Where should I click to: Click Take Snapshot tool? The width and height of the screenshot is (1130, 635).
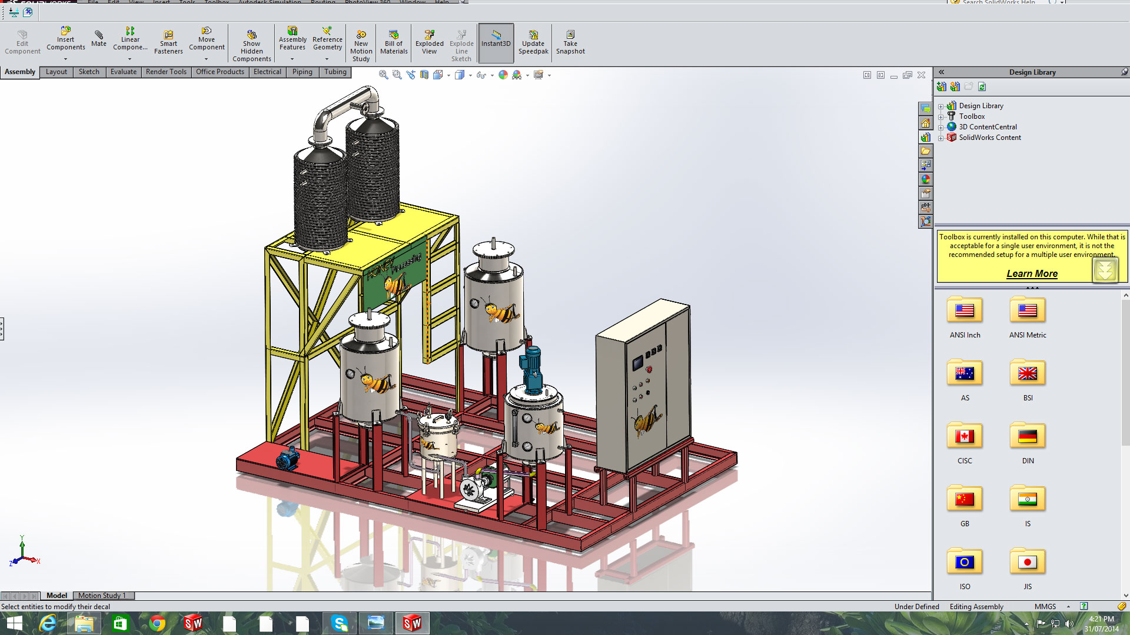570,41
